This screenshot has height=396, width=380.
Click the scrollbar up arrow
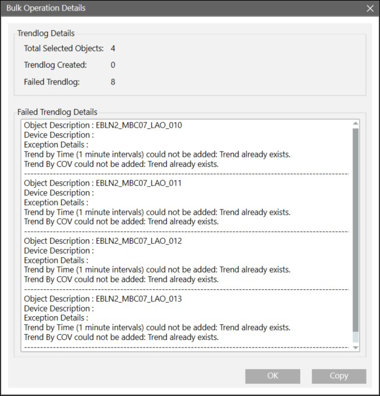point(356,124)
